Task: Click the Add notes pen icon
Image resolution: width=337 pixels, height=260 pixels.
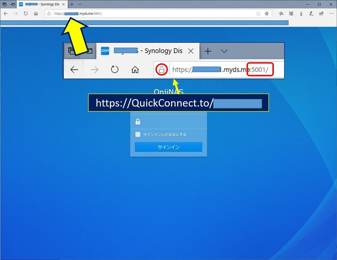Action: (311, 14)
